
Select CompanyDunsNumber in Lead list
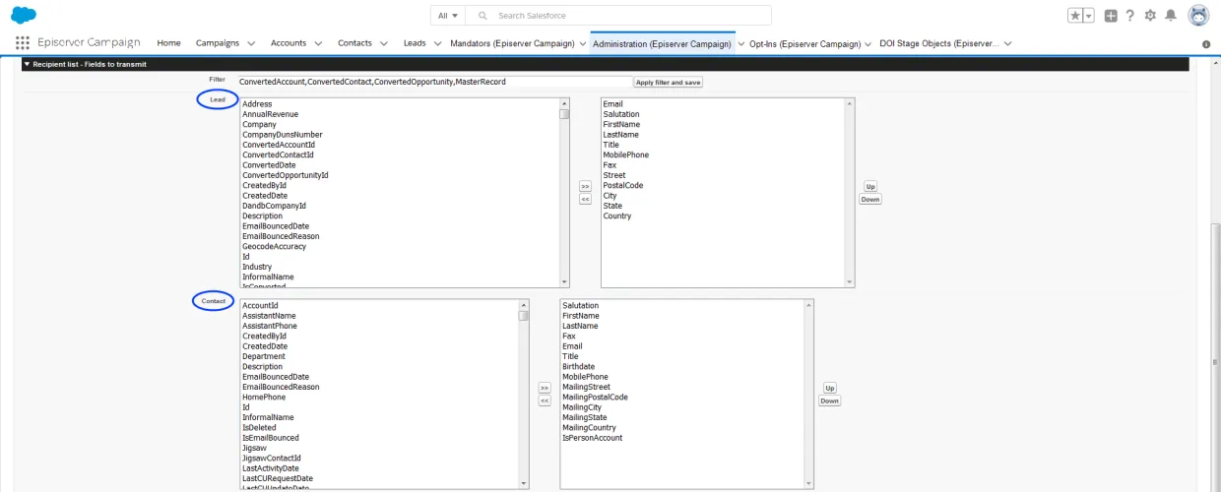click(282, 135)
